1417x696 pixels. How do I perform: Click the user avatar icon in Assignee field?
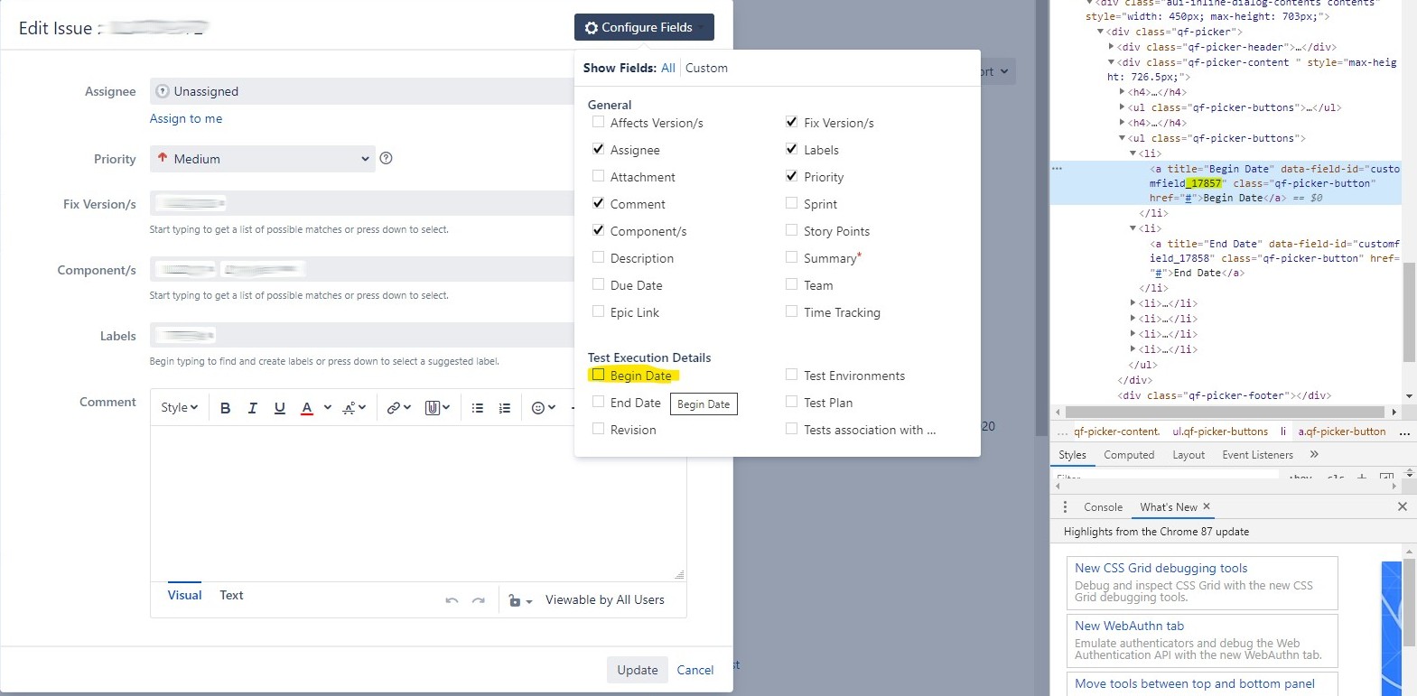click(163, 91)
